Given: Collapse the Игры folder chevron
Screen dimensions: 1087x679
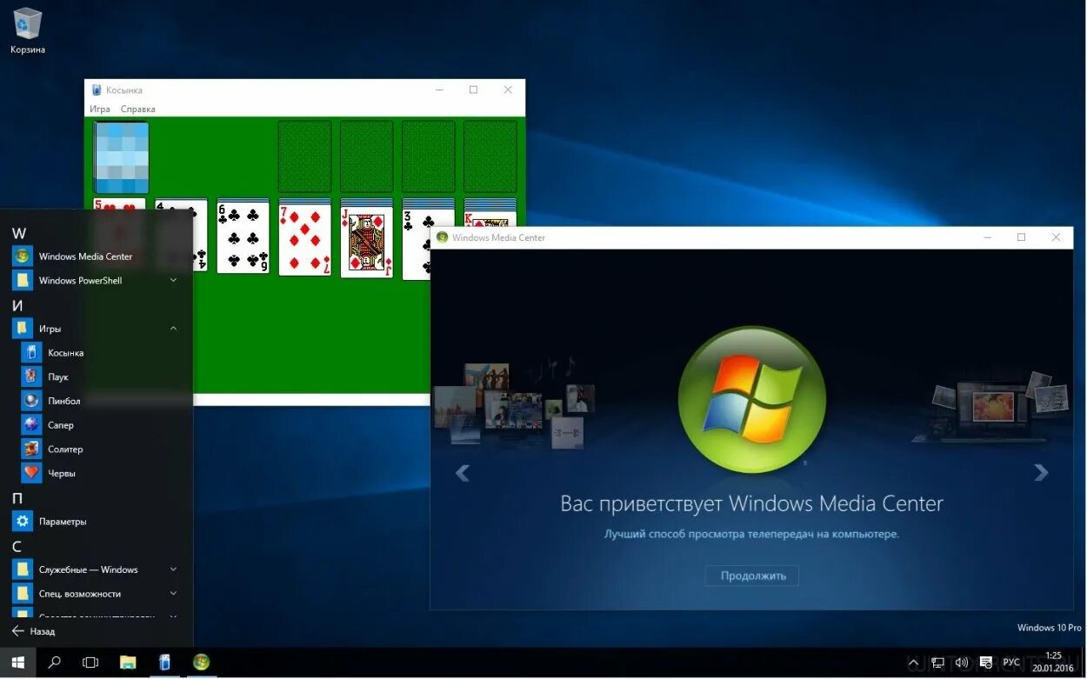Looking at the screenshot, I should (x=173, y=329).
